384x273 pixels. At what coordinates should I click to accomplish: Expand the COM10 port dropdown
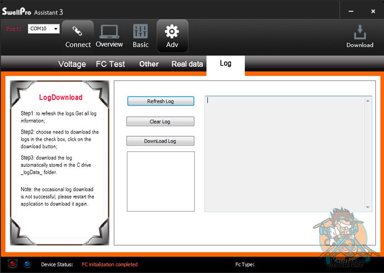[x=56, y=29]
